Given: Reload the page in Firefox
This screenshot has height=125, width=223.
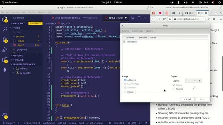Looking at the screenshot, I should 164,19.
